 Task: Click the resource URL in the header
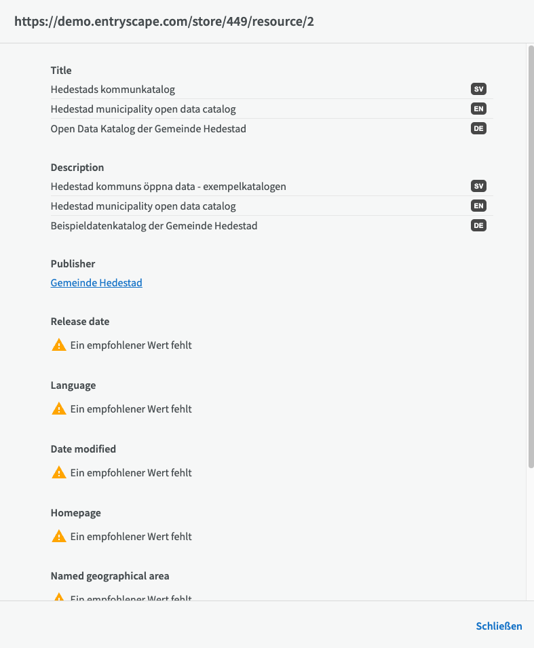tap(164, 22)
